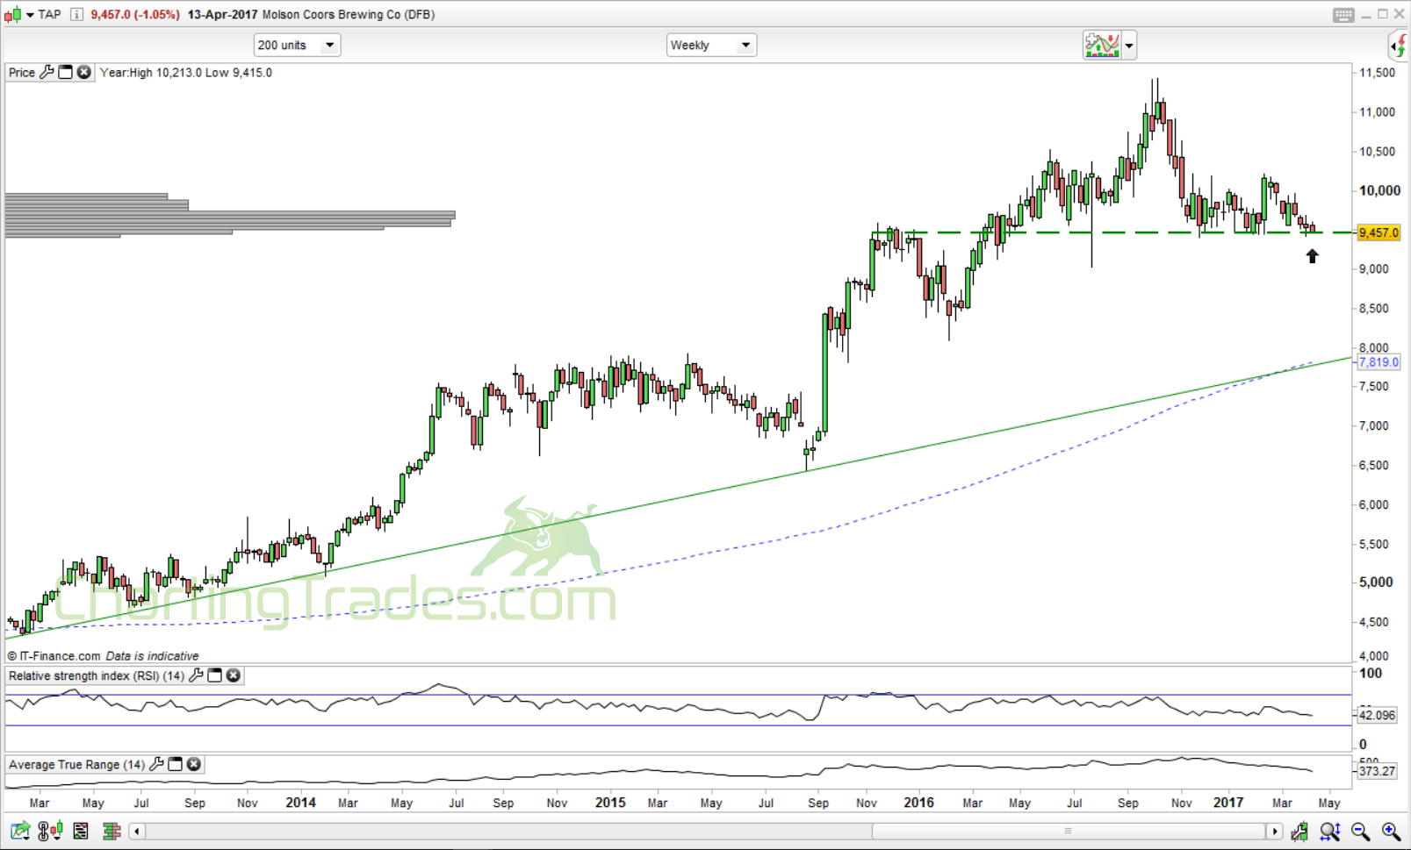The image size is (1411, 850).
Task: Click the zoom in magnifier icon
Action: tap(1390, 831)
